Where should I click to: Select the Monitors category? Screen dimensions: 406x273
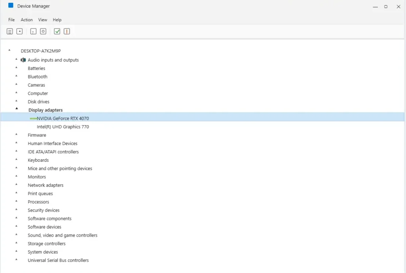point(37,176)
